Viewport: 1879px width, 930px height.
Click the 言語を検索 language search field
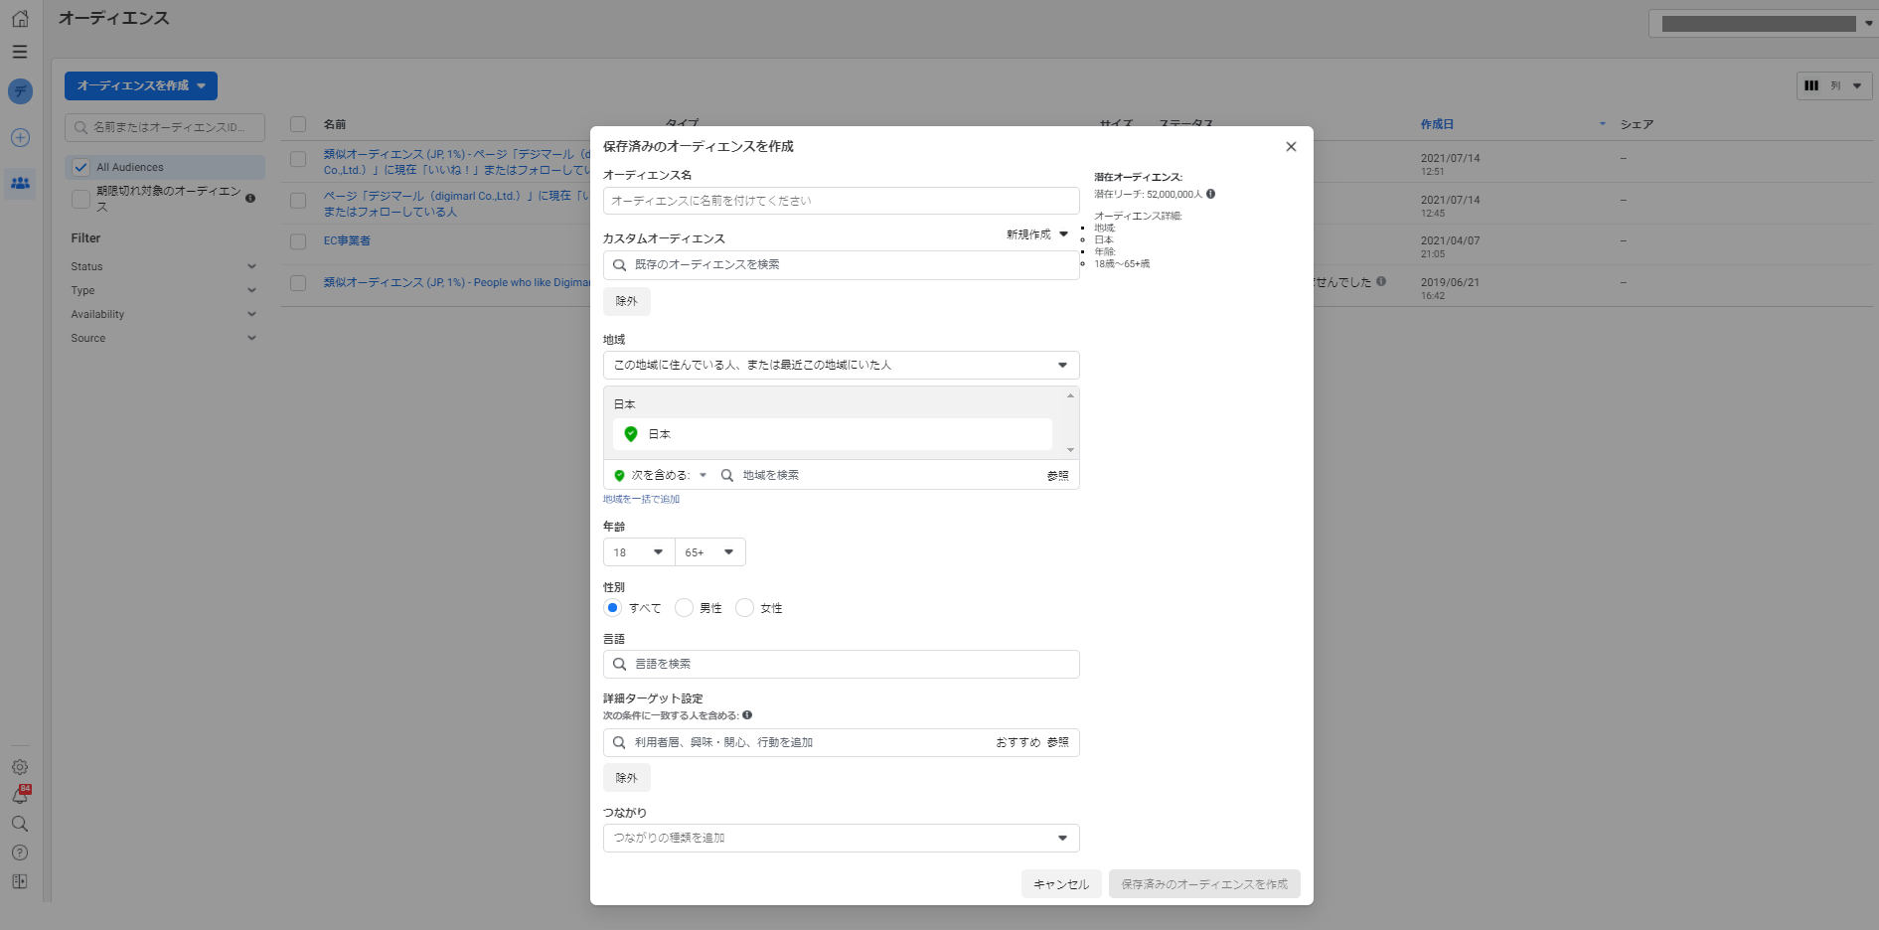coord(841,664)
